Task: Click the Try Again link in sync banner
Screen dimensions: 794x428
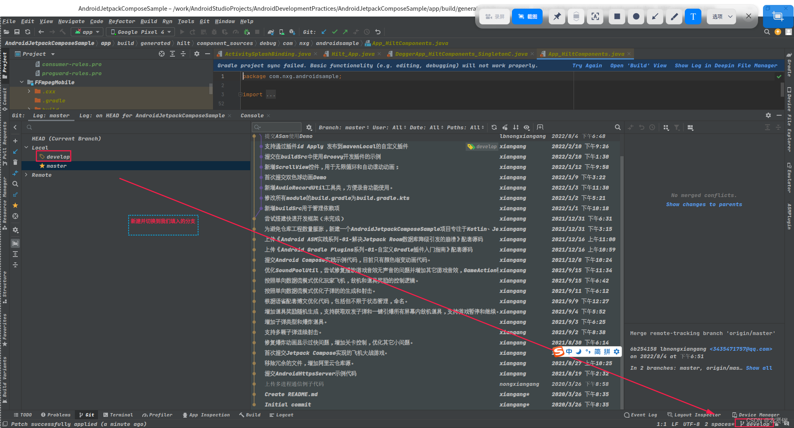Action: (587, 65)
